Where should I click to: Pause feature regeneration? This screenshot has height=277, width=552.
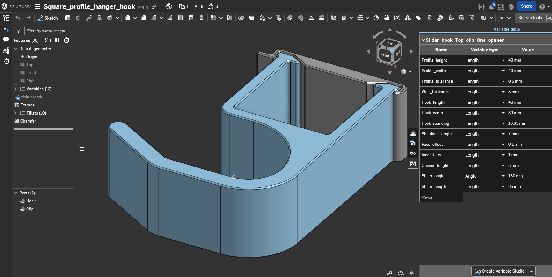click(57, 40)
